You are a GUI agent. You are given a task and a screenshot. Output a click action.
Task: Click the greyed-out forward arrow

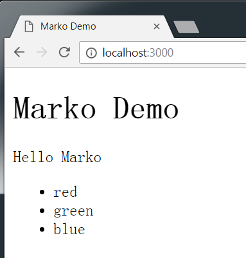click(42, 52)
